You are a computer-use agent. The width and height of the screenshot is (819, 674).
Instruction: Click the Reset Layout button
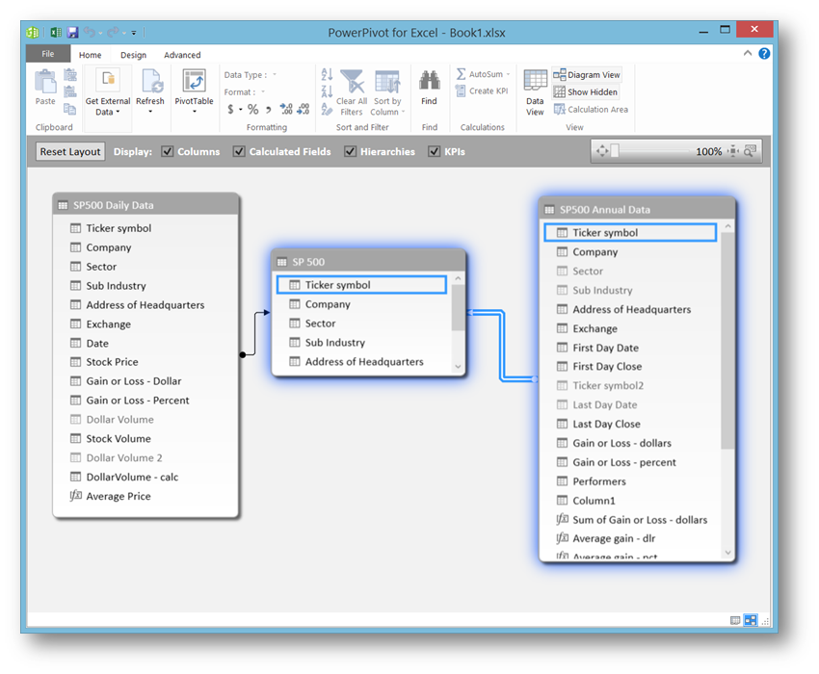tap(70, 151)
